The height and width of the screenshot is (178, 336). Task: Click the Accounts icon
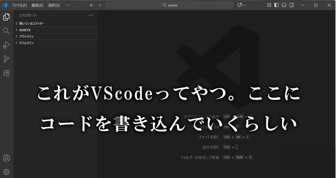6,158
